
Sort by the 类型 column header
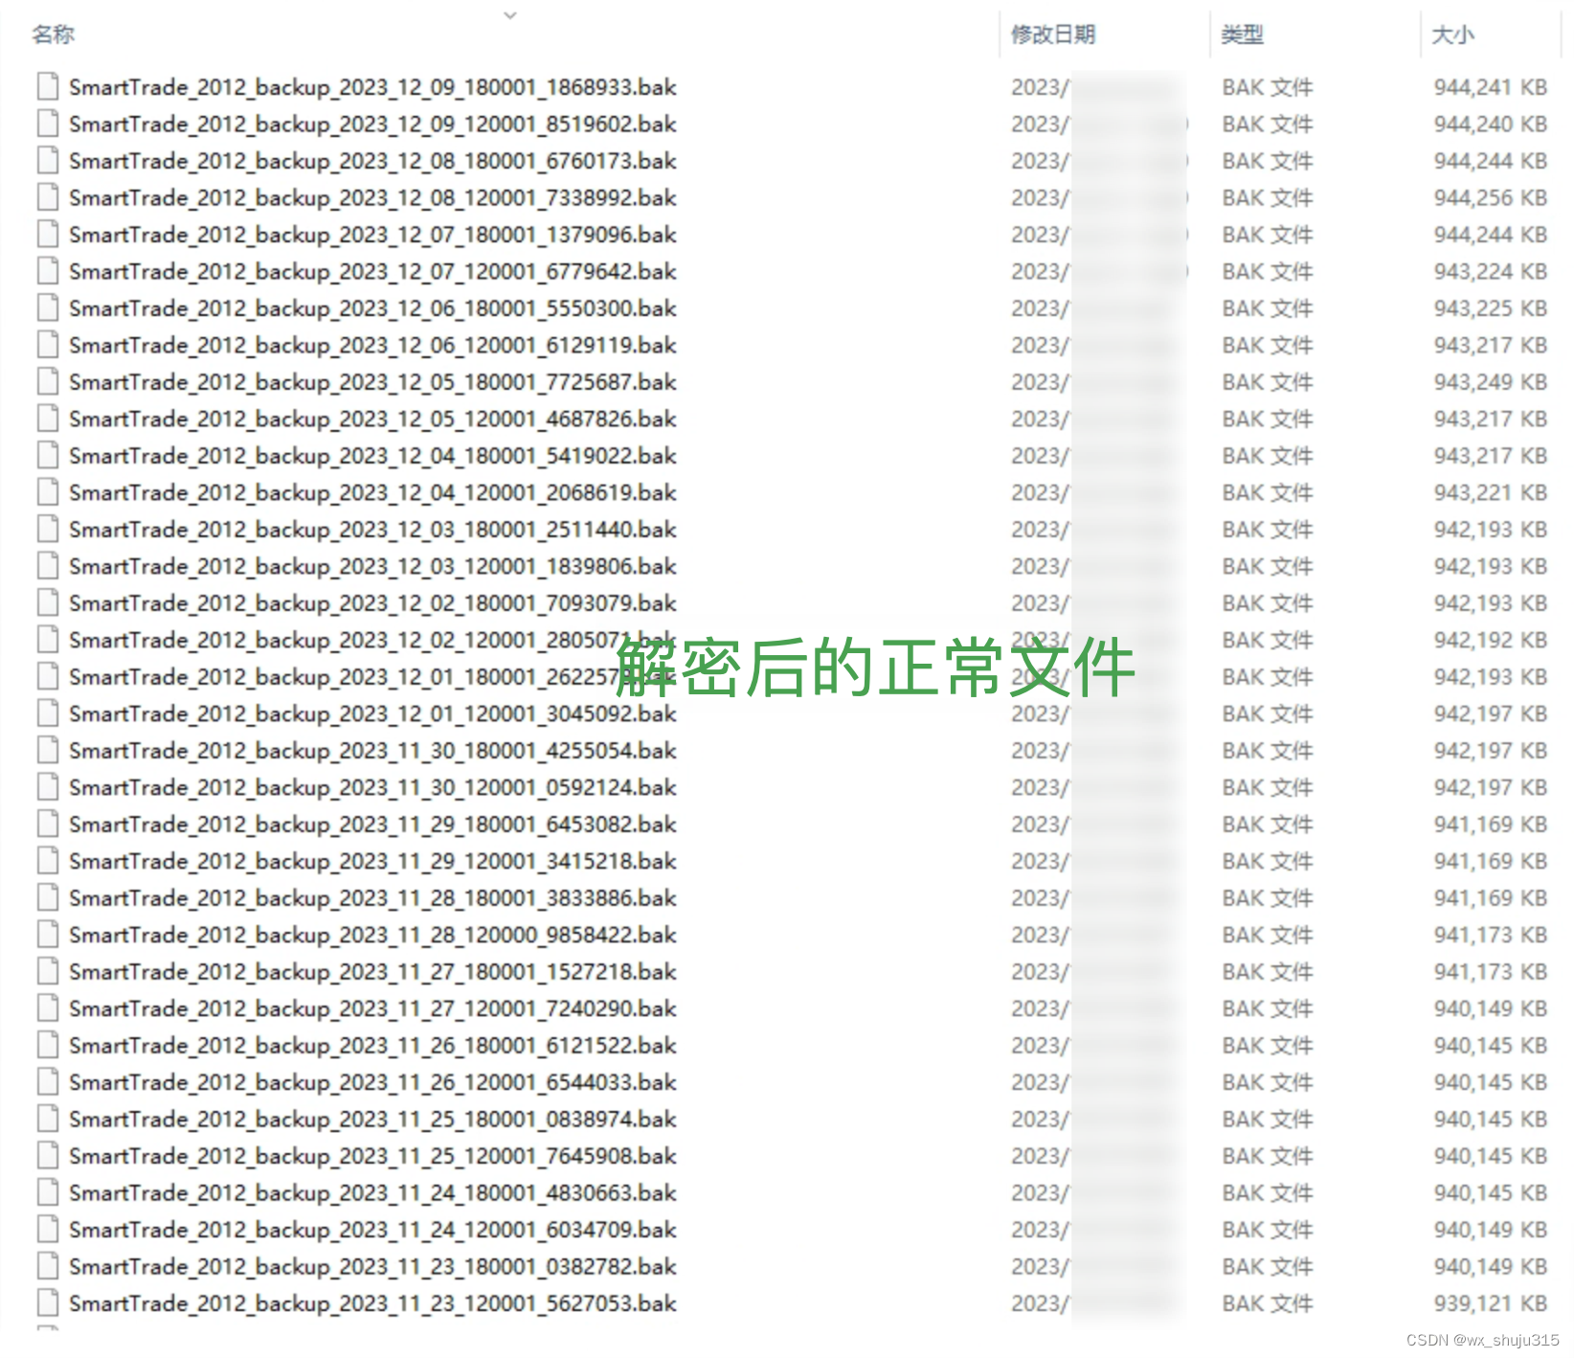1243,34
